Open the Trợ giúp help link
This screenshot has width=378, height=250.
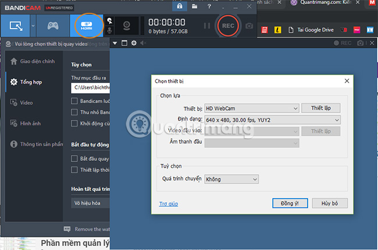click(x=169, y=204)
